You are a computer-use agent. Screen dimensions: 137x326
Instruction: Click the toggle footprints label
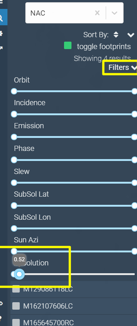pyautogui.click(x=104, y=46)
